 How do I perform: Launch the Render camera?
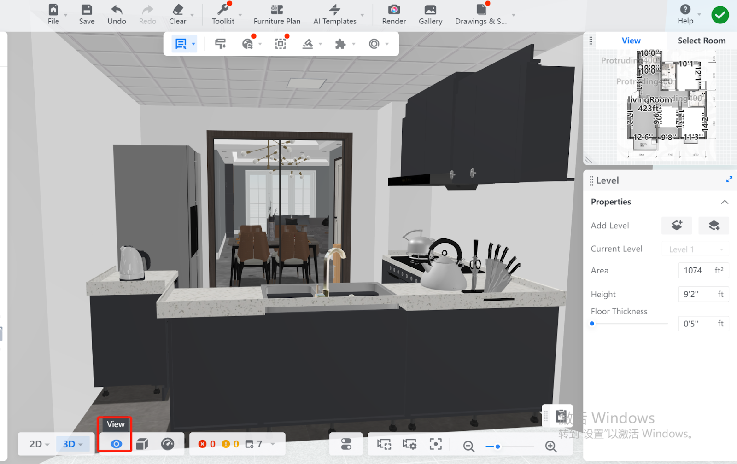click(x=394, y=14)
